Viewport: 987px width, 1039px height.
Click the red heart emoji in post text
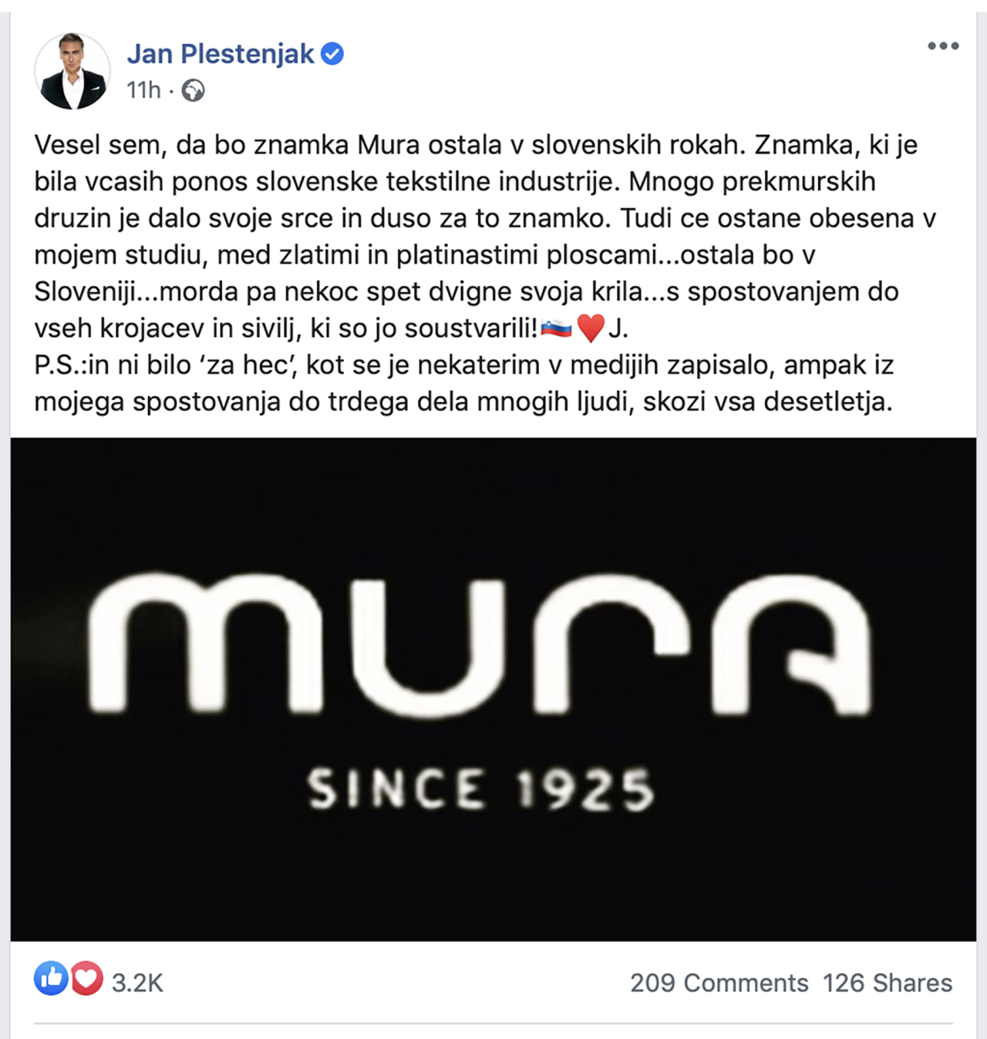(x=591, y=329)
